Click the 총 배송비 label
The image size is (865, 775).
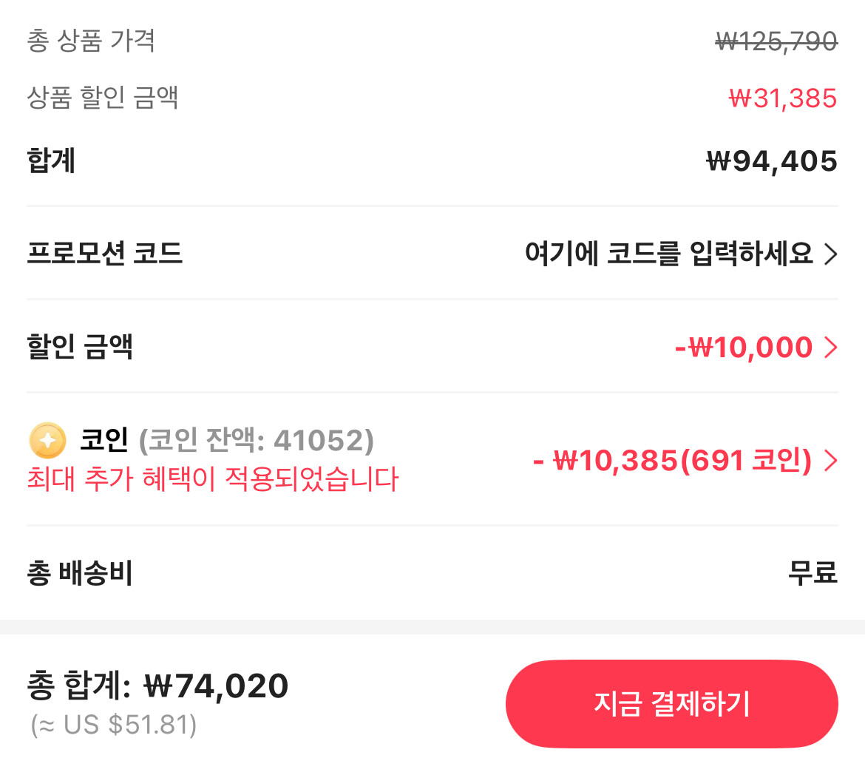click(79, 573)
